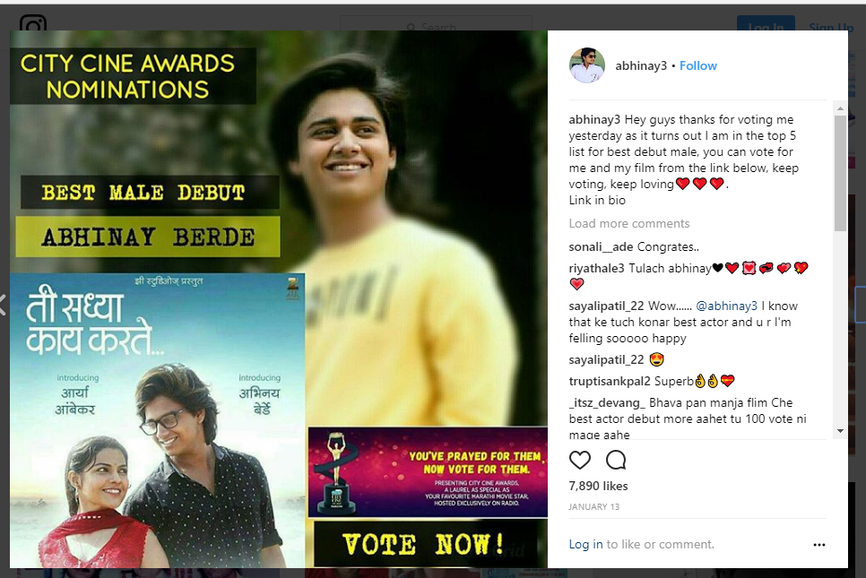Open the @abhinay3 mention link
866x578 pixels.
726,306
